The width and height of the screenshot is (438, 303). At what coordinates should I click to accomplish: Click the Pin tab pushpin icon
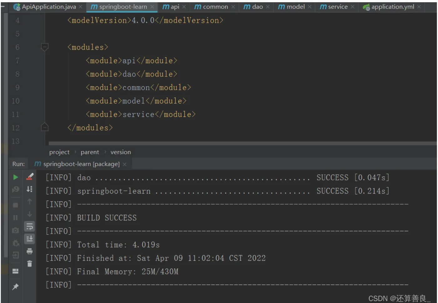click(x=15, y=287)
